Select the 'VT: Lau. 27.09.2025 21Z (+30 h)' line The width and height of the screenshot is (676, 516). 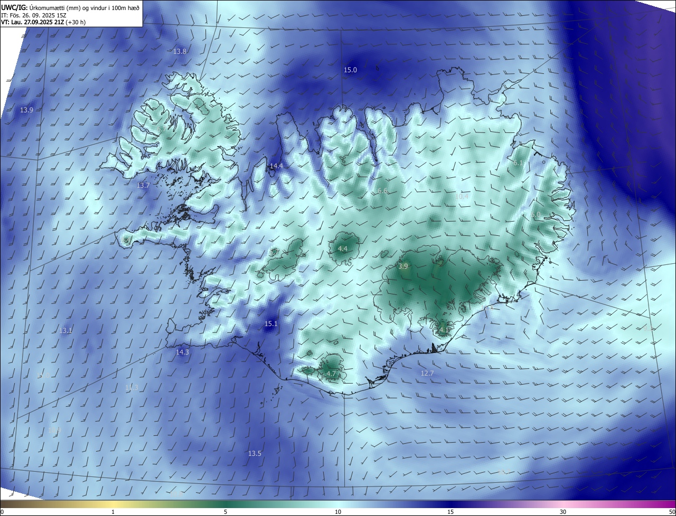[x=44, y=22]
